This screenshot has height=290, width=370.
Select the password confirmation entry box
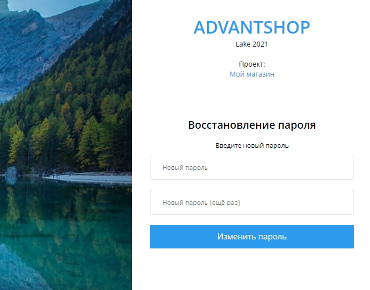coord(252,202)
